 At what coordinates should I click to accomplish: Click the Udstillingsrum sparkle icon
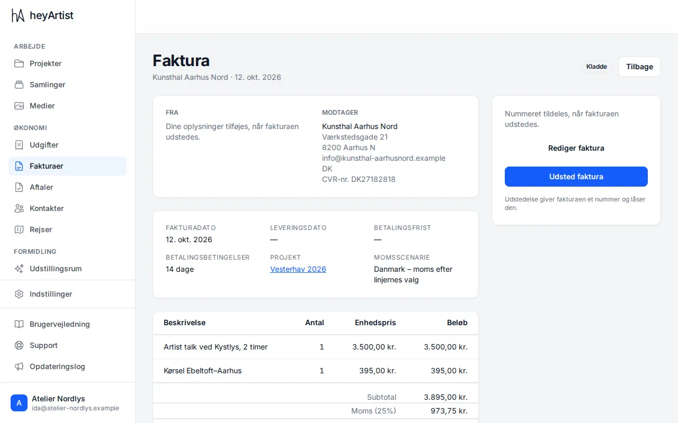19,269
